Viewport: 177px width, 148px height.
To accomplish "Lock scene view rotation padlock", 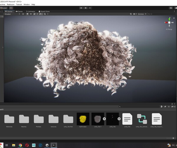I will [x=174, y=18].
